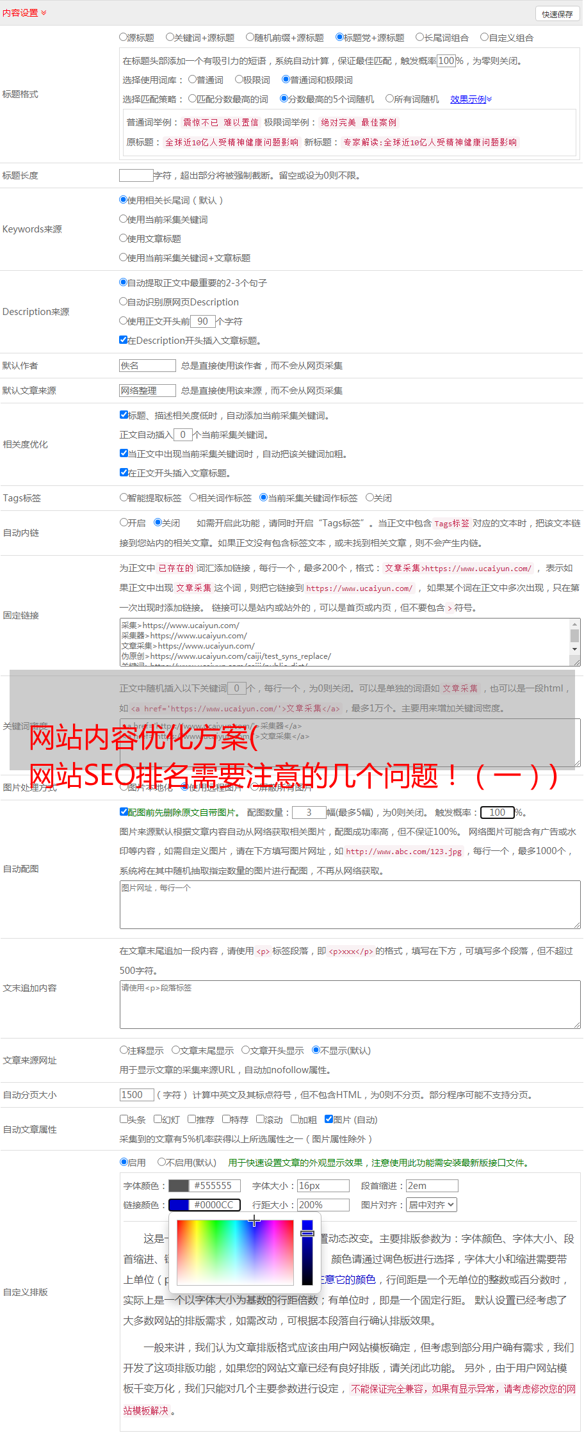Click the 自动分页大小 1500 field
The width and height of the screenshot is (584, 1440).
point(137,1095)
